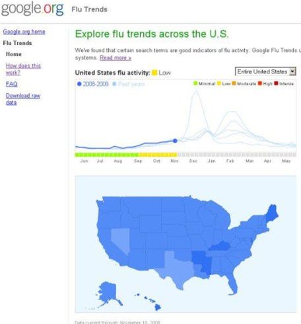This screenshot has width=301, height=324.
Task: Open the Google.org home link
Action: [24, 32]
